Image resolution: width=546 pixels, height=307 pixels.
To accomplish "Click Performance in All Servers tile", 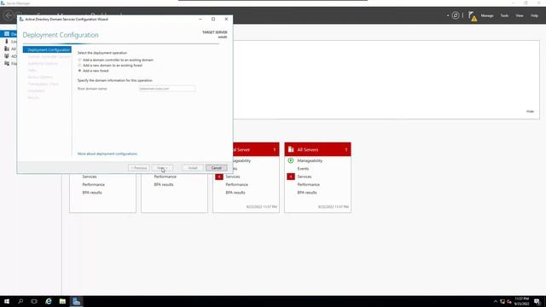I will [308, 184].
